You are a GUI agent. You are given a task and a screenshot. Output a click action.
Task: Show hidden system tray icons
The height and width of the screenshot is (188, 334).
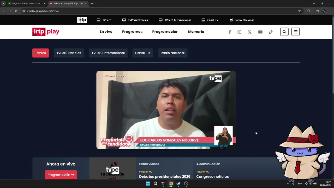pos(288,184)
